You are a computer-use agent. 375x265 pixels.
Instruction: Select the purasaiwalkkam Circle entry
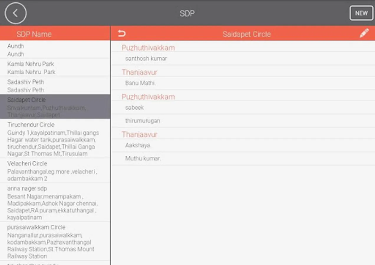click(x=55, y=241)
